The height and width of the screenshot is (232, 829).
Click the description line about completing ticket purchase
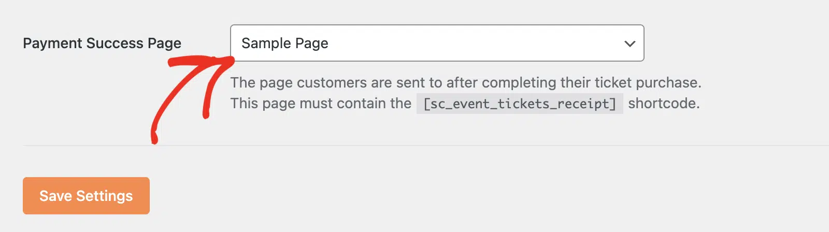pyautogui.click(x=466, y=82)
